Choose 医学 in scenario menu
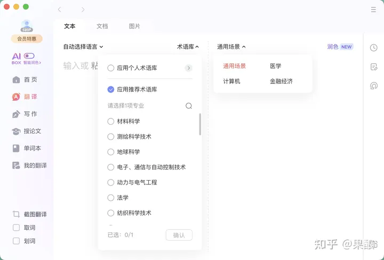 276,66
